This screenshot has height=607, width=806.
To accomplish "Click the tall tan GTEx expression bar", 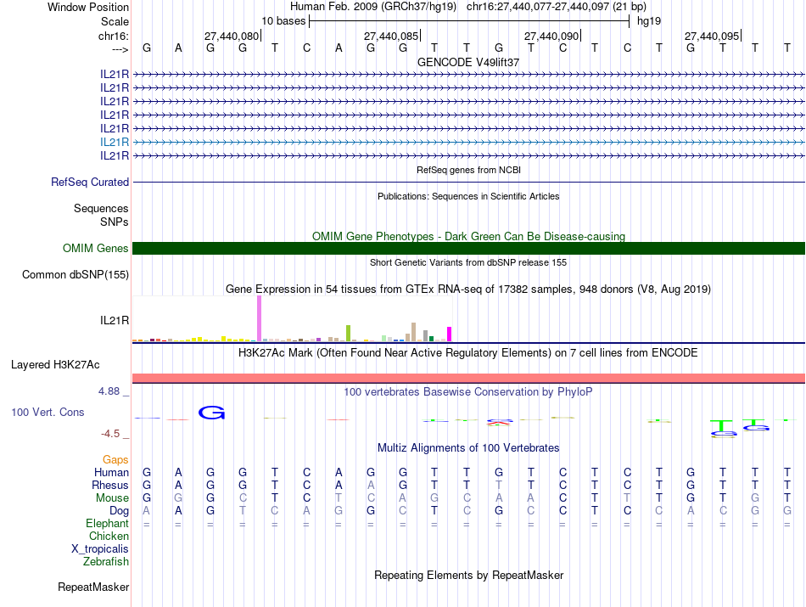I will 414,332.
